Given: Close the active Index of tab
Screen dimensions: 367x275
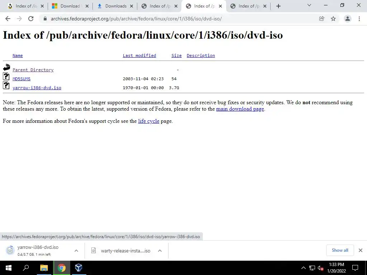Looking at the screenshot, I should [220, 6].
